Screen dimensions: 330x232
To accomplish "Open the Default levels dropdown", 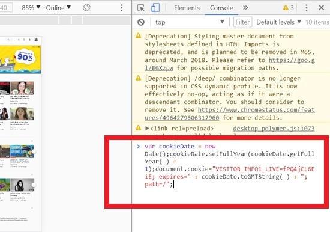I will coord(278,22).
